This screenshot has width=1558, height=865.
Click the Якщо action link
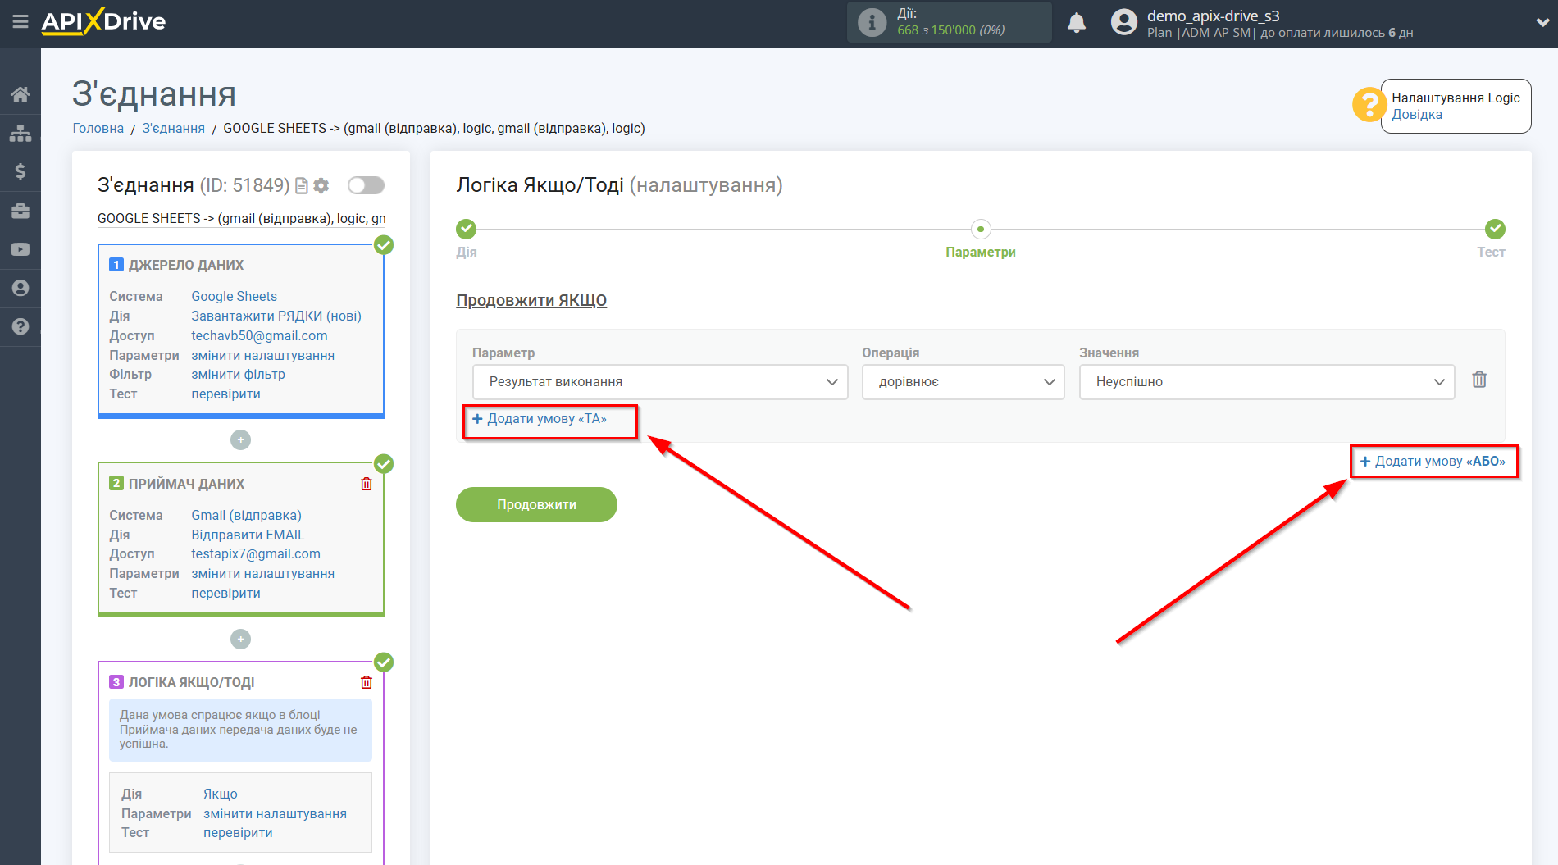(221, 794)
